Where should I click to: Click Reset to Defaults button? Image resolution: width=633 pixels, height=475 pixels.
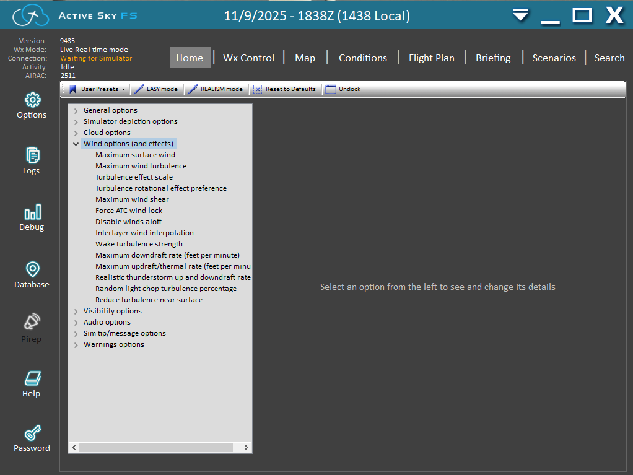coord(284,89)
